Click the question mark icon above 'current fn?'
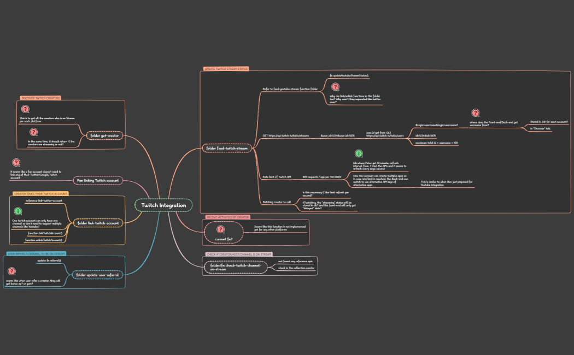This screenshot has height=355, width=574. click(221, 230)
